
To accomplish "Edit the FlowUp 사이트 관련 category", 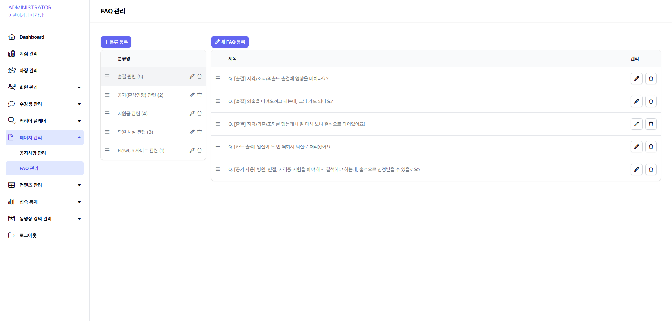I will (192, 151).
